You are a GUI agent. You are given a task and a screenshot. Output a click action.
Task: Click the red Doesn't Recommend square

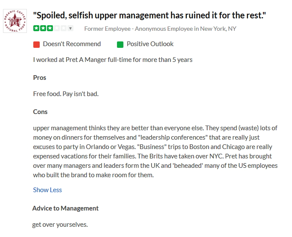(36, 44)
